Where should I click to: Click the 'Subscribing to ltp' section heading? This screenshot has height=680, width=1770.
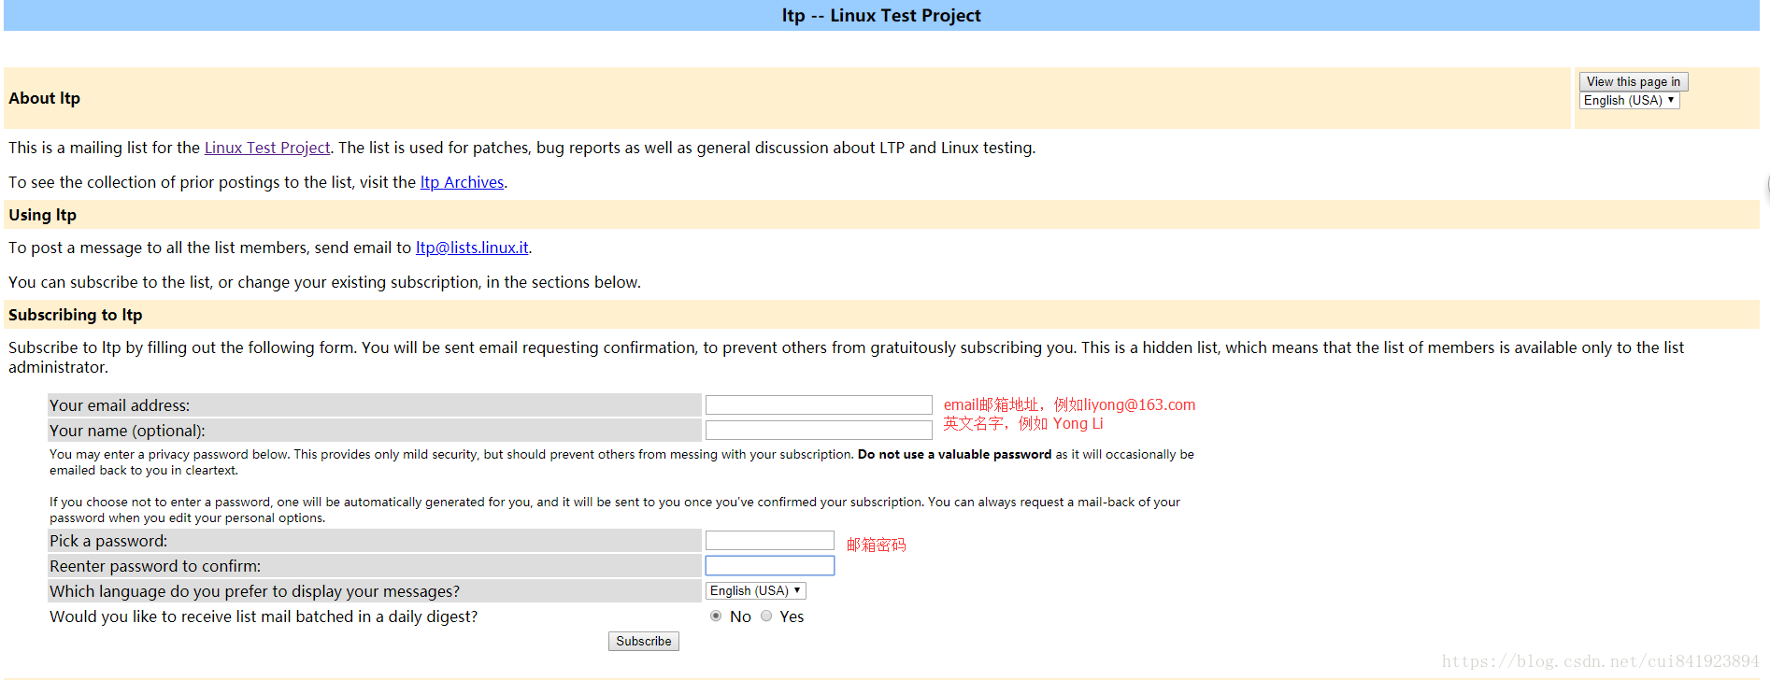(x=76, y=315)
